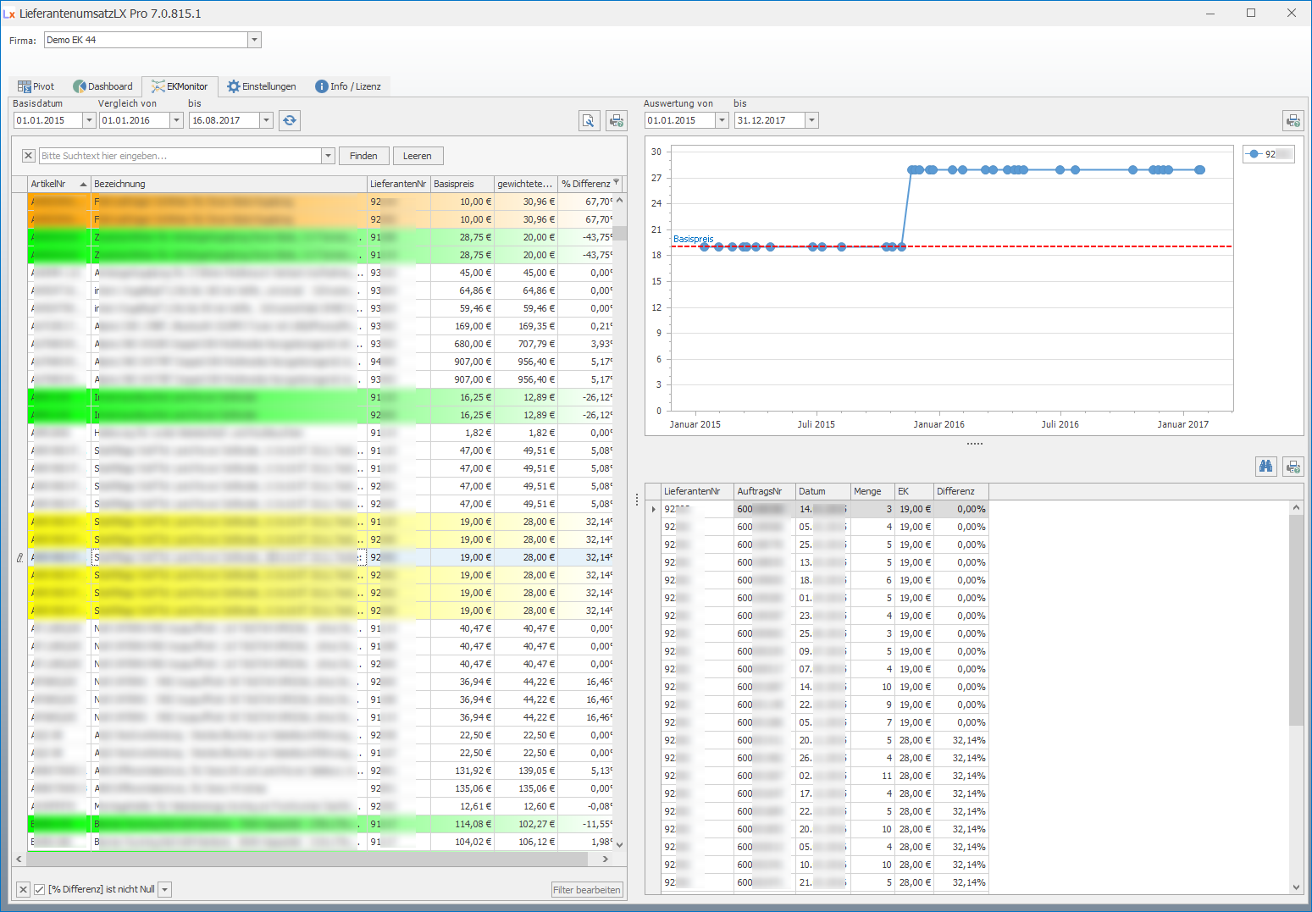The image size is (1312, 912).
Task: Click the filter icon in % Differenz header
Action: [617, 183]
